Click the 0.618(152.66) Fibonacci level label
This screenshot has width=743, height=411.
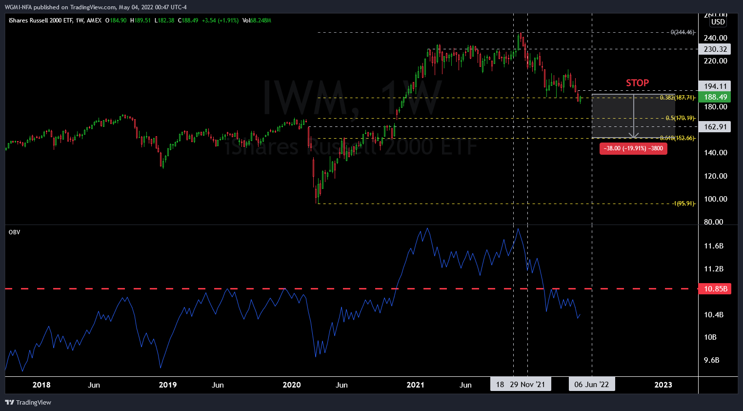pos(677,138)
